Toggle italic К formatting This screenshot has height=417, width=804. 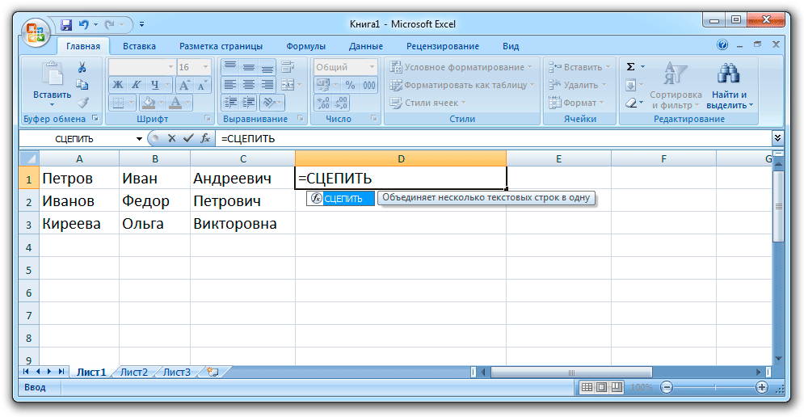click(136, 85)
